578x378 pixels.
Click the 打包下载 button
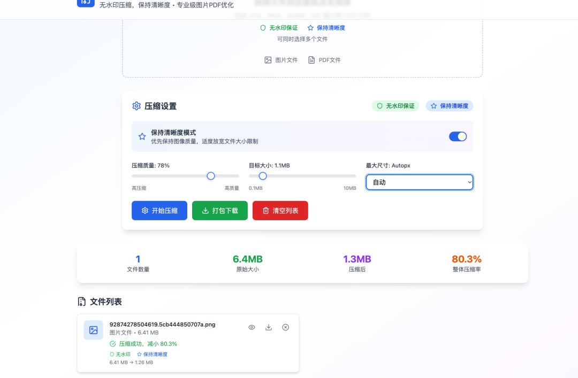[220, 210]
